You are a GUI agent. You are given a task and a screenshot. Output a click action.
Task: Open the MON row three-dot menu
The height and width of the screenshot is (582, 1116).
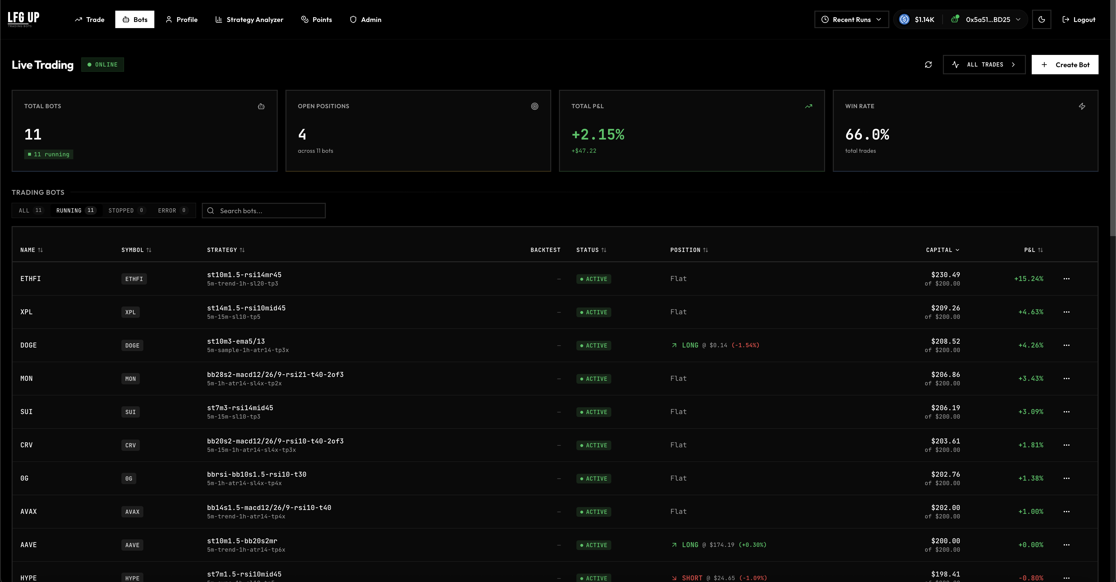point(1066,378)
